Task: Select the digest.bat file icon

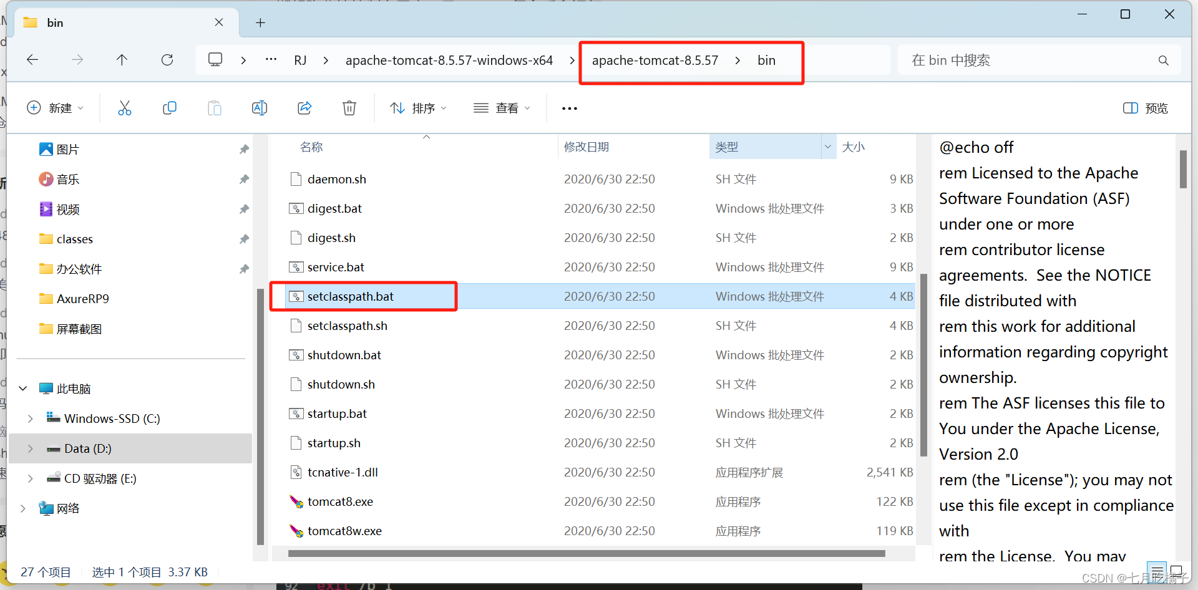Action: (296, 208)
